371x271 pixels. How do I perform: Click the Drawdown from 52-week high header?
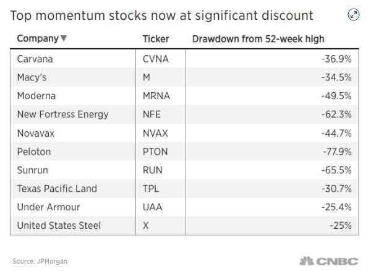click(x=258, y=39)
